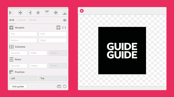Focus the Columns Gutter field
This screenshot has height=97, width=174.
coord(58,53)
